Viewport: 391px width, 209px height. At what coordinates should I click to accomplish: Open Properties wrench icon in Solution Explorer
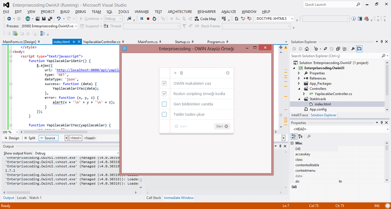353,49
